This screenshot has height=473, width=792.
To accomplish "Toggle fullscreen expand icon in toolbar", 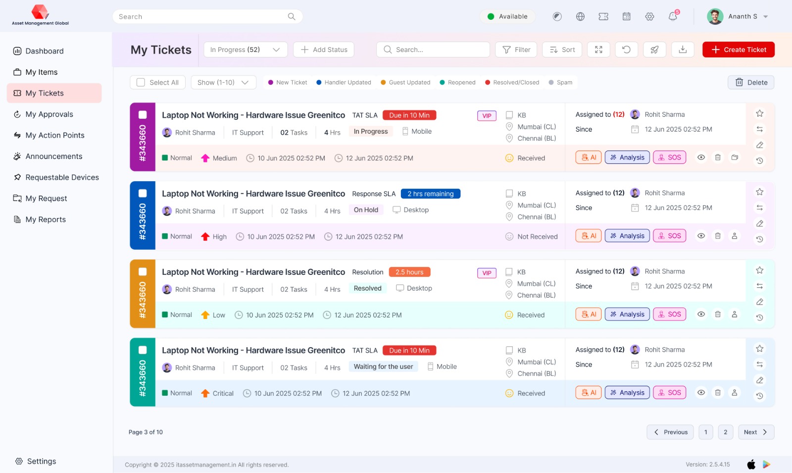I will point(598,50).
